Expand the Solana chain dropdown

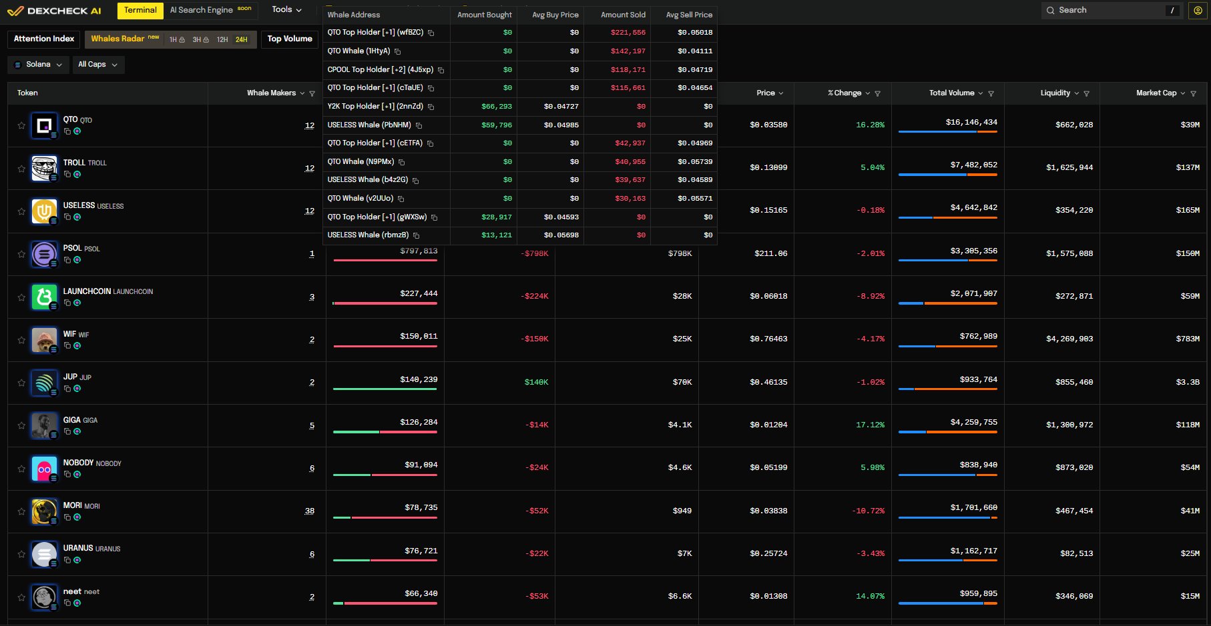click(x=38, y=65)
